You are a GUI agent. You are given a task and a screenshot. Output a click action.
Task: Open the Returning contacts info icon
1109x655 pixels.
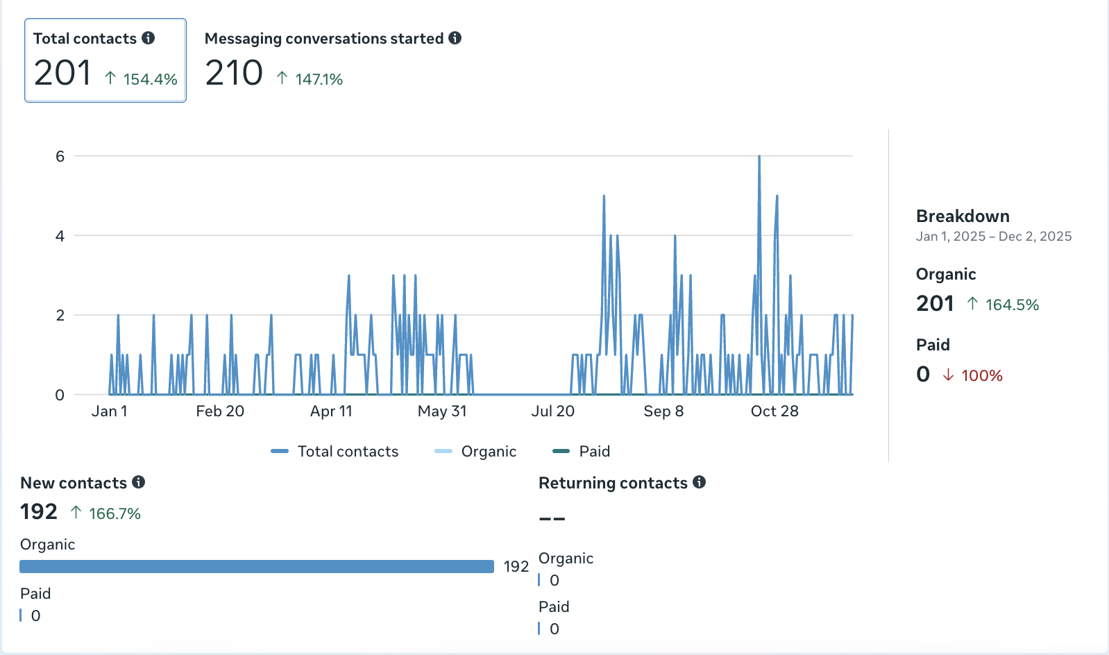coord(700,482)
